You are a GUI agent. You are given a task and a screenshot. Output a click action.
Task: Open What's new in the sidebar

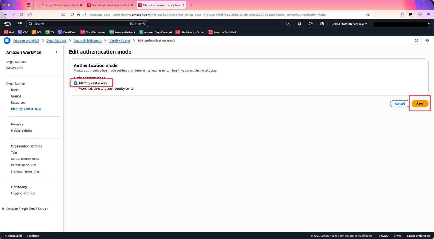15,68
